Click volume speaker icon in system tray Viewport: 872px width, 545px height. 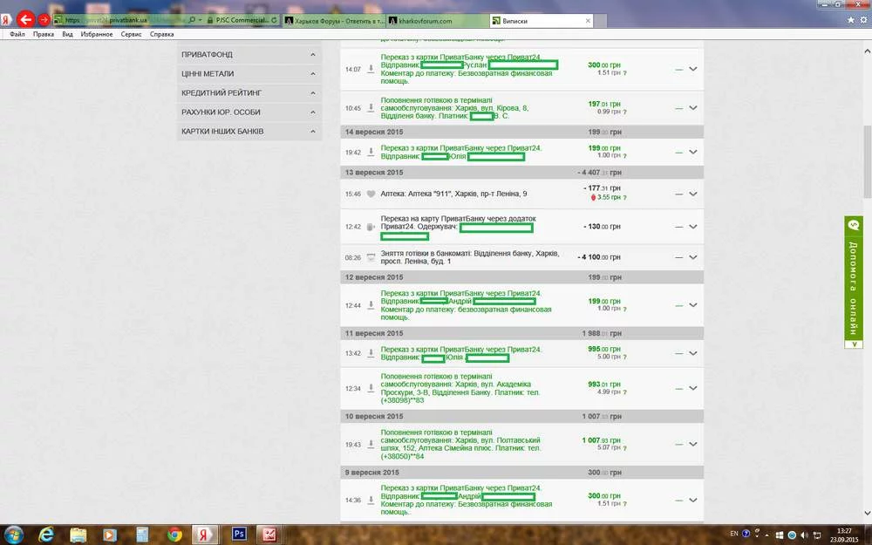pos(804,535)
